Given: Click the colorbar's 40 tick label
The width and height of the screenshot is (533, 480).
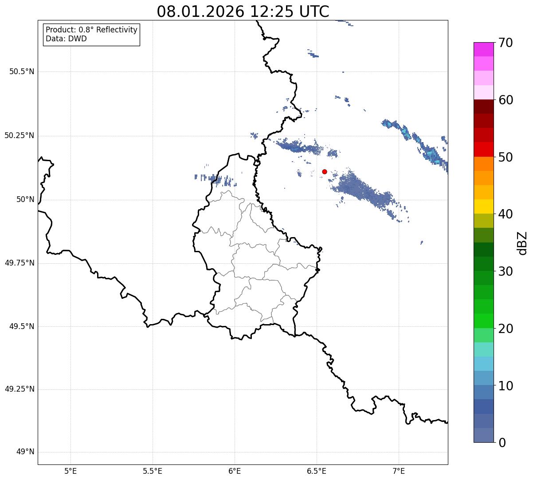Looking at the screenshot, I should (506, 214).
